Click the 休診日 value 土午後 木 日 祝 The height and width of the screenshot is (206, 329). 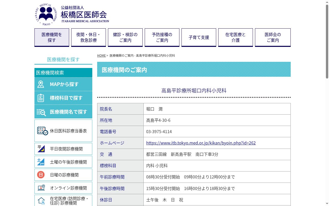[165, 200]
